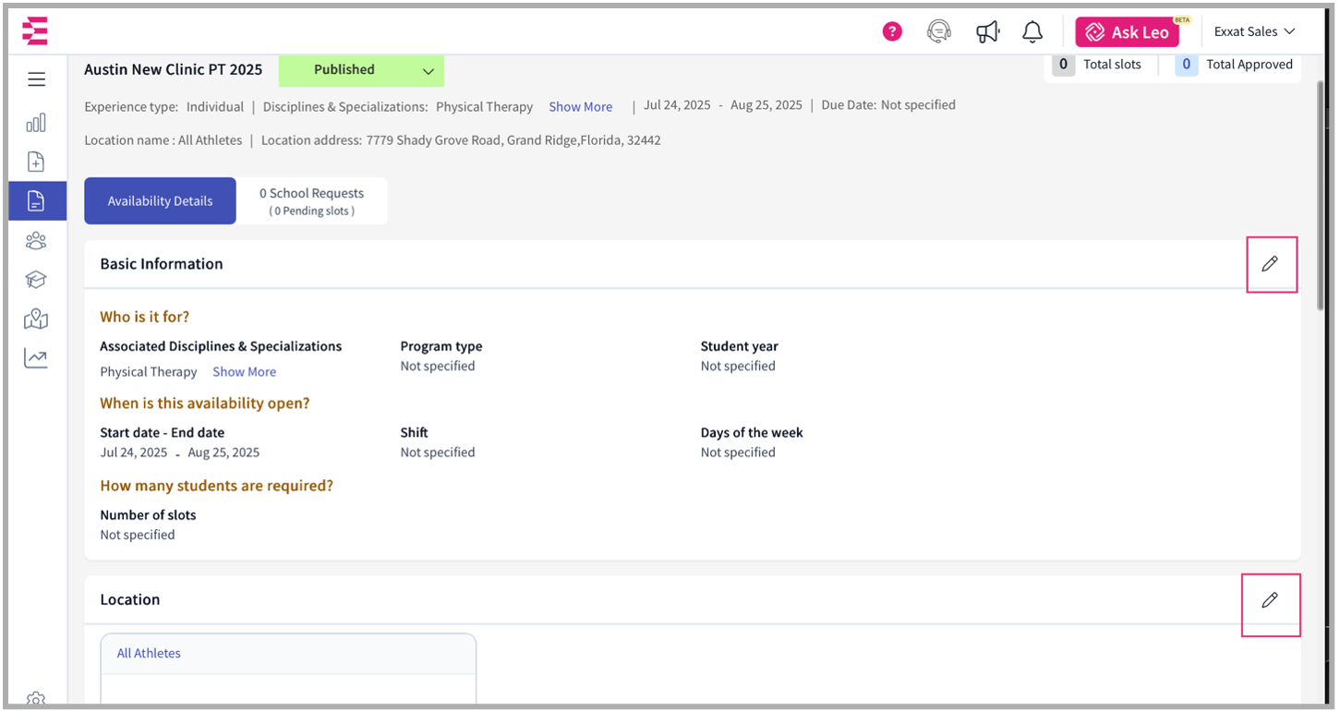Switch to the School Requests tab

311,200
